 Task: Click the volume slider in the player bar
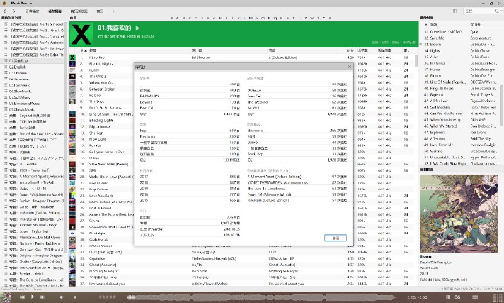point(74,296)
